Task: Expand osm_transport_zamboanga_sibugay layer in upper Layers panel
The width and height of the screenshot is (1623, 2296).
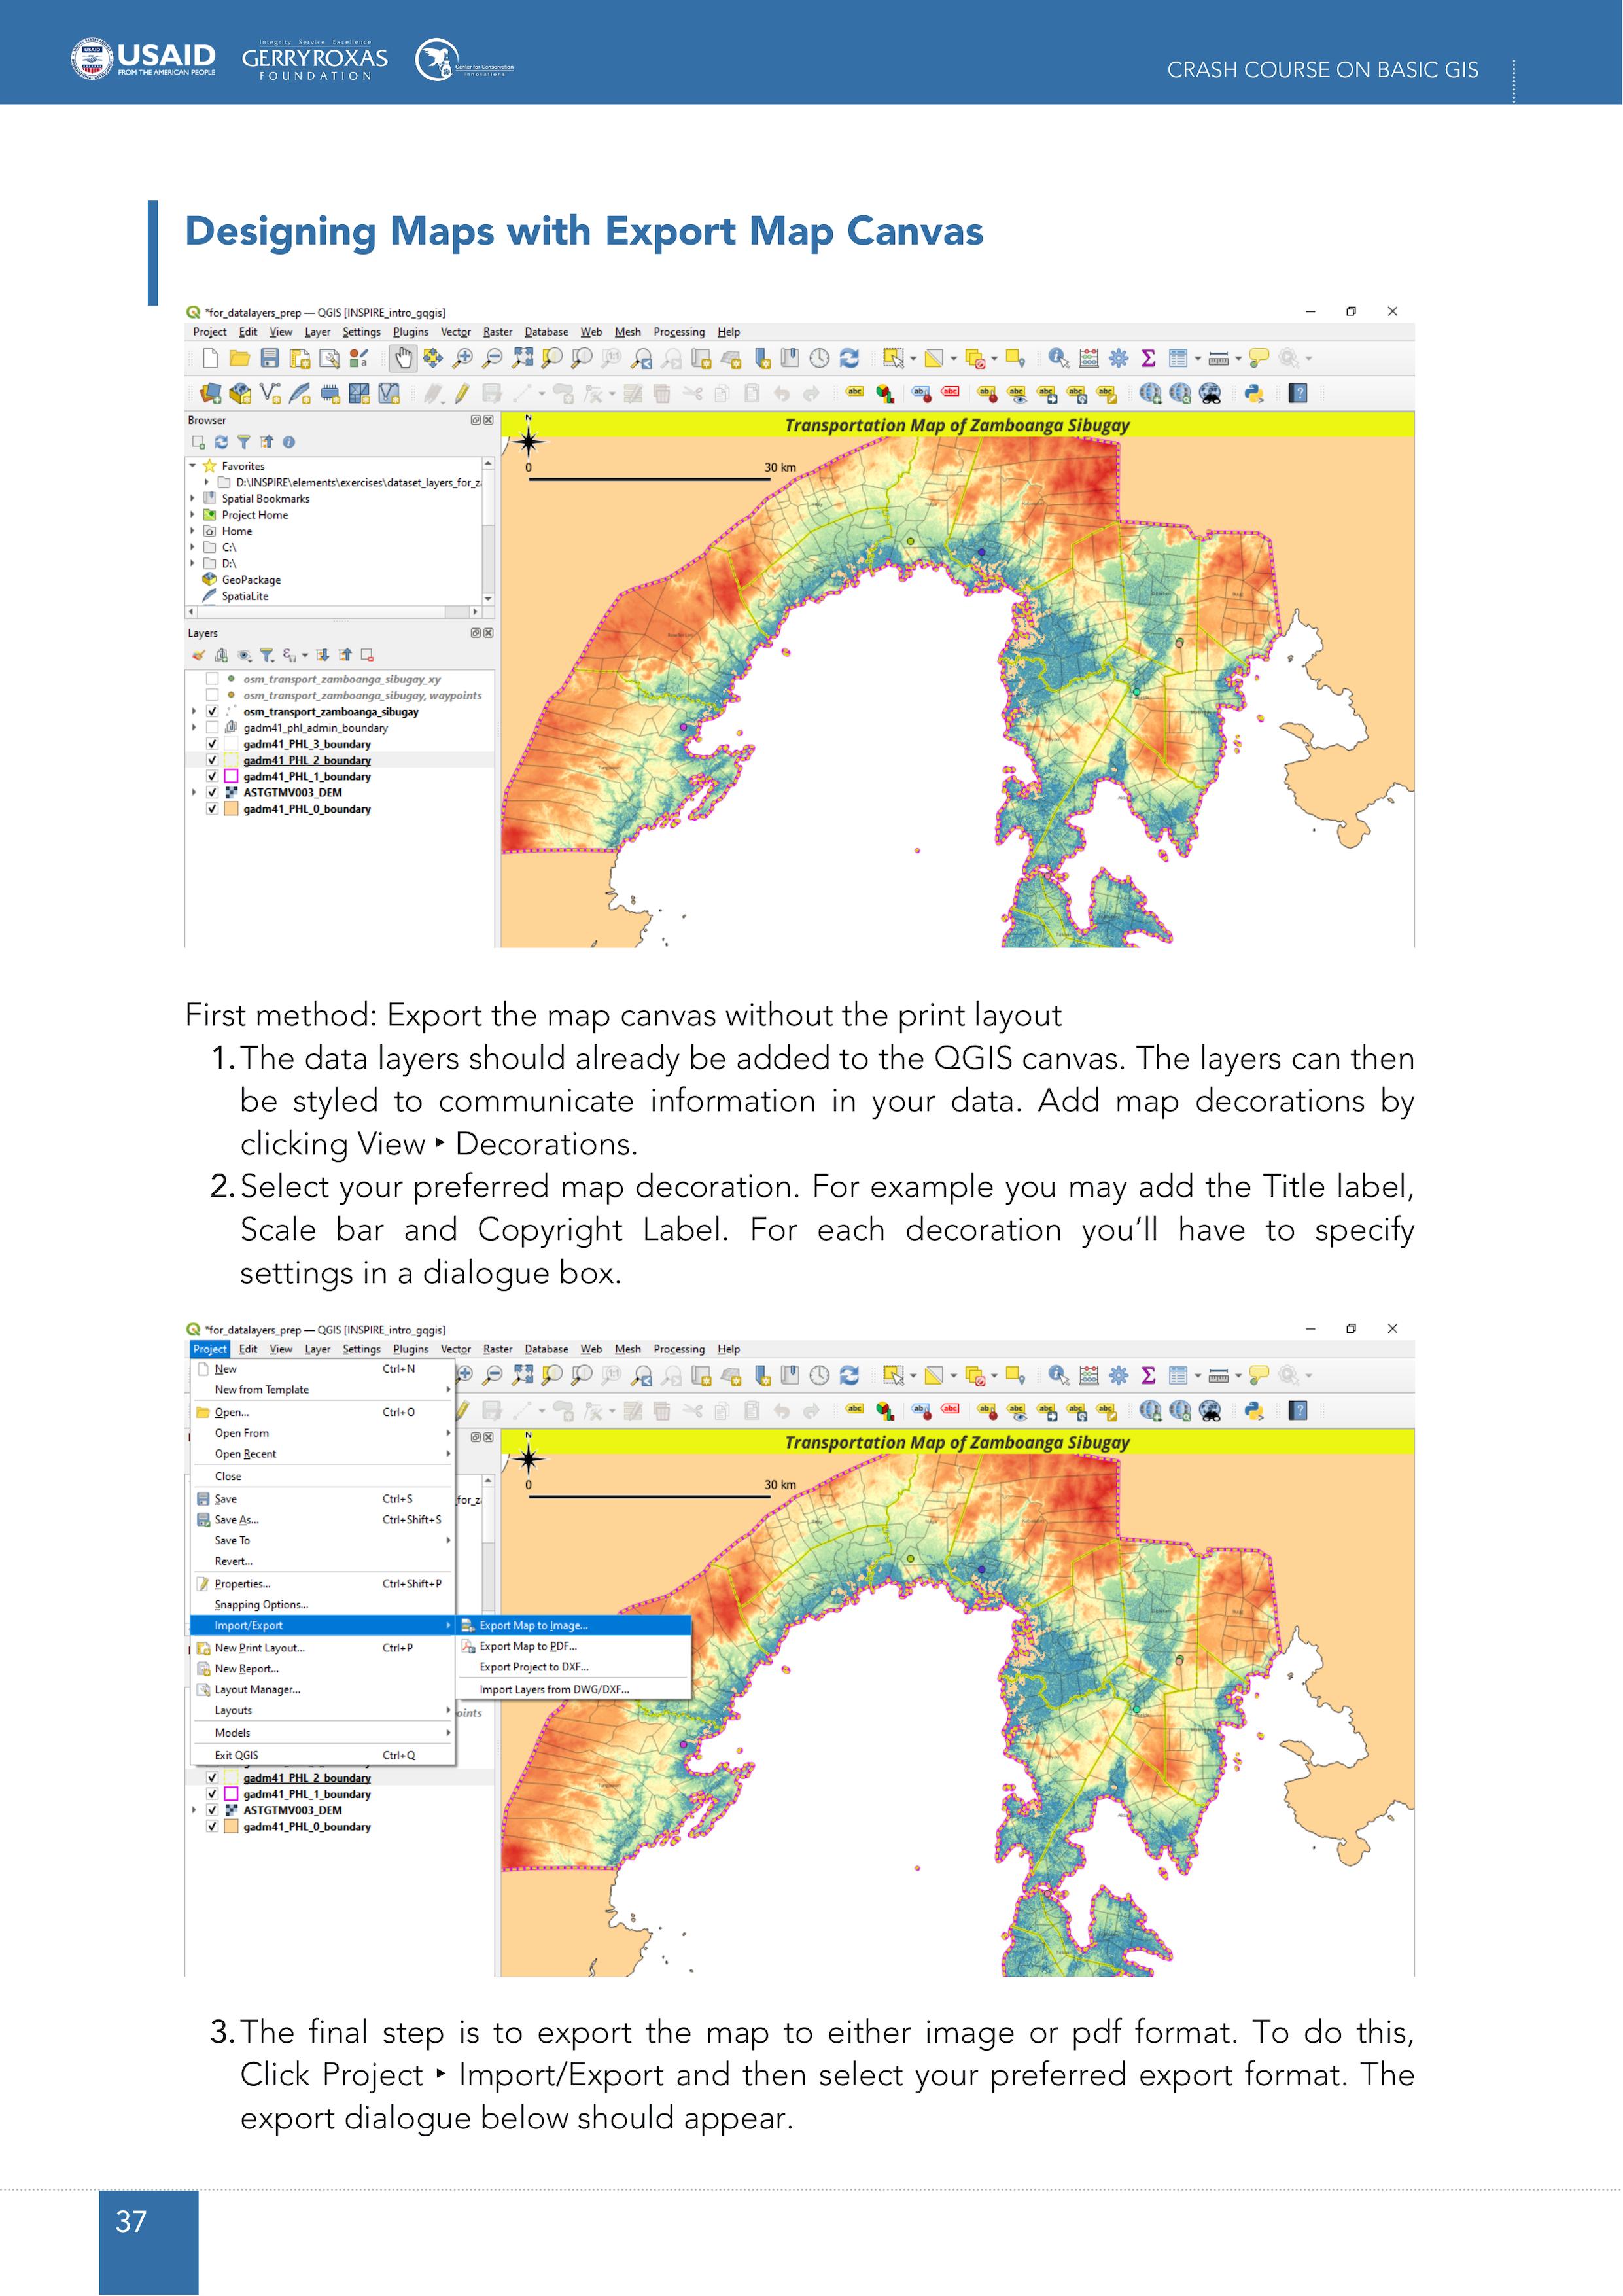Action: (193, 712)
